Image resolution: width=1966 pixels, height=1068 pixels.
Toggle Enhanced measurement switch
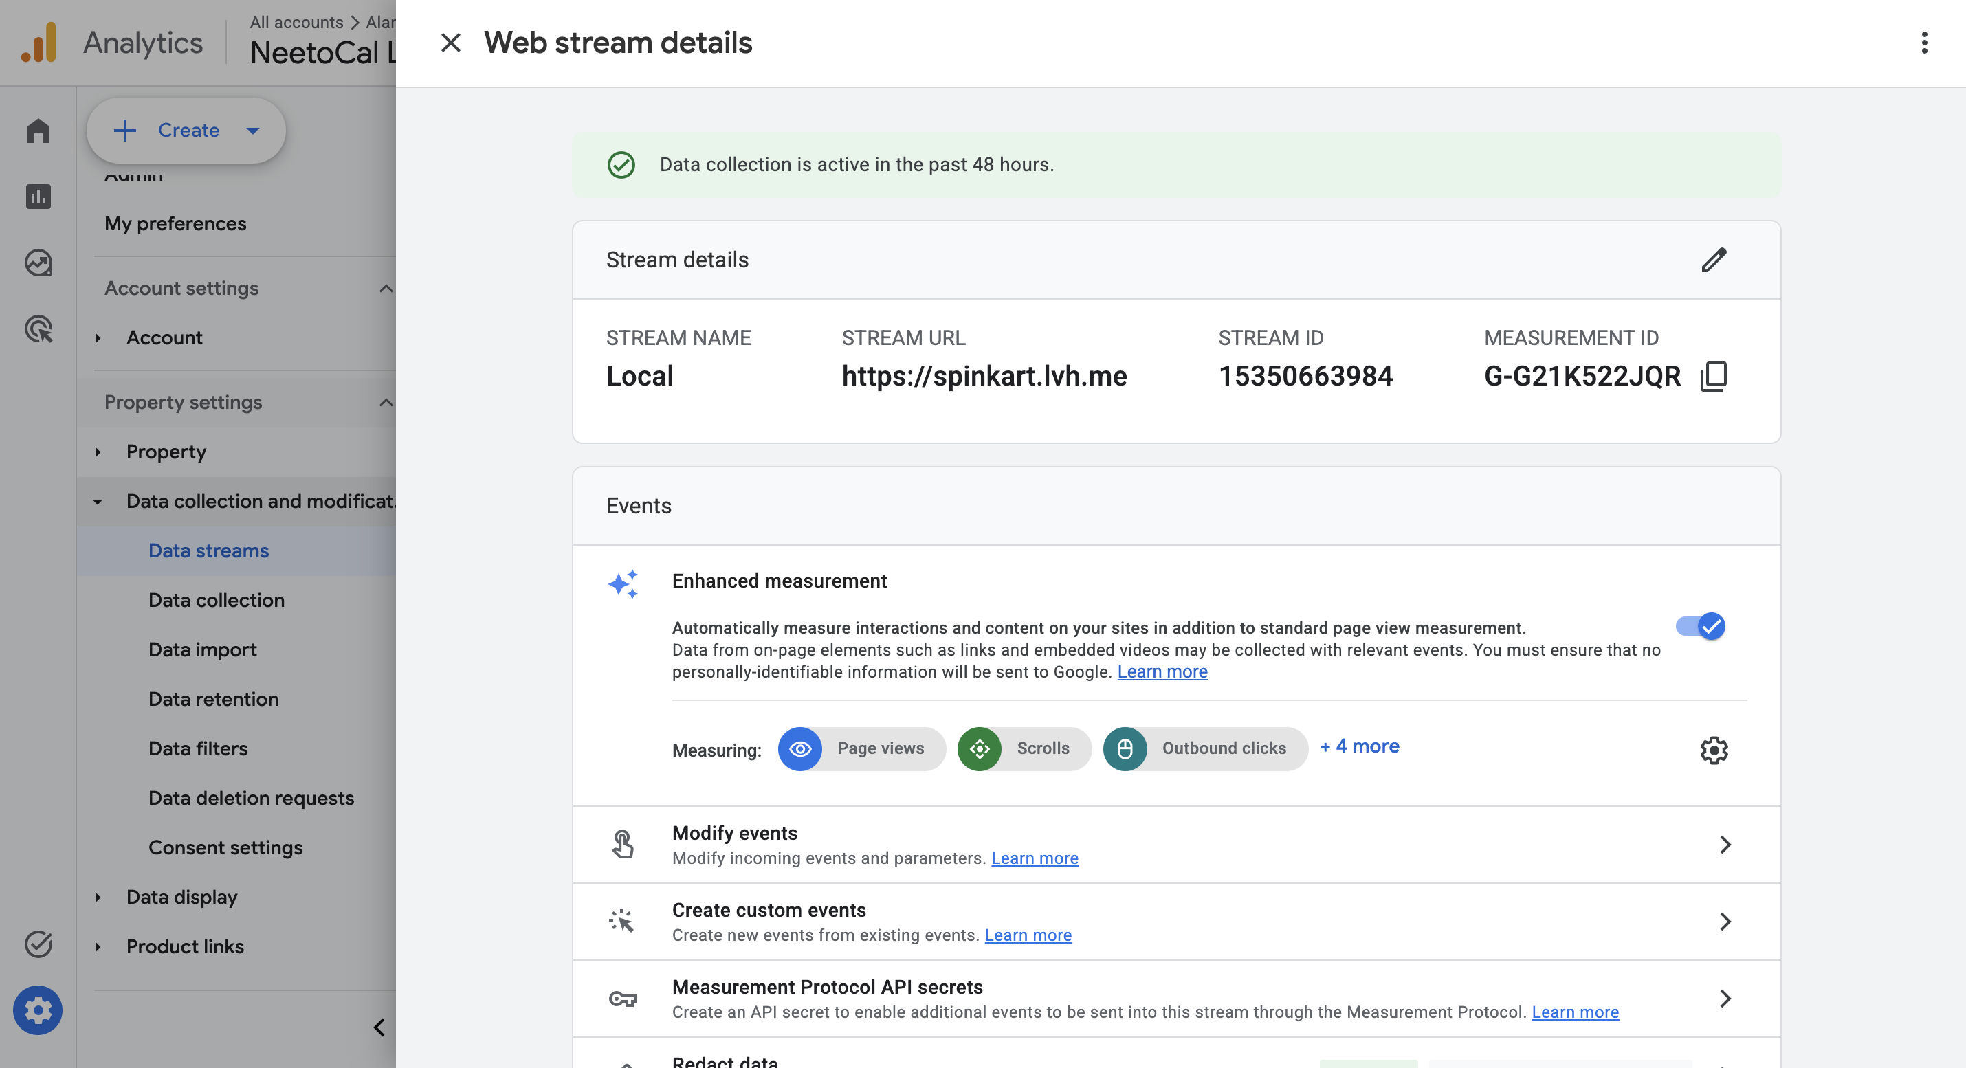(1700, 626)
